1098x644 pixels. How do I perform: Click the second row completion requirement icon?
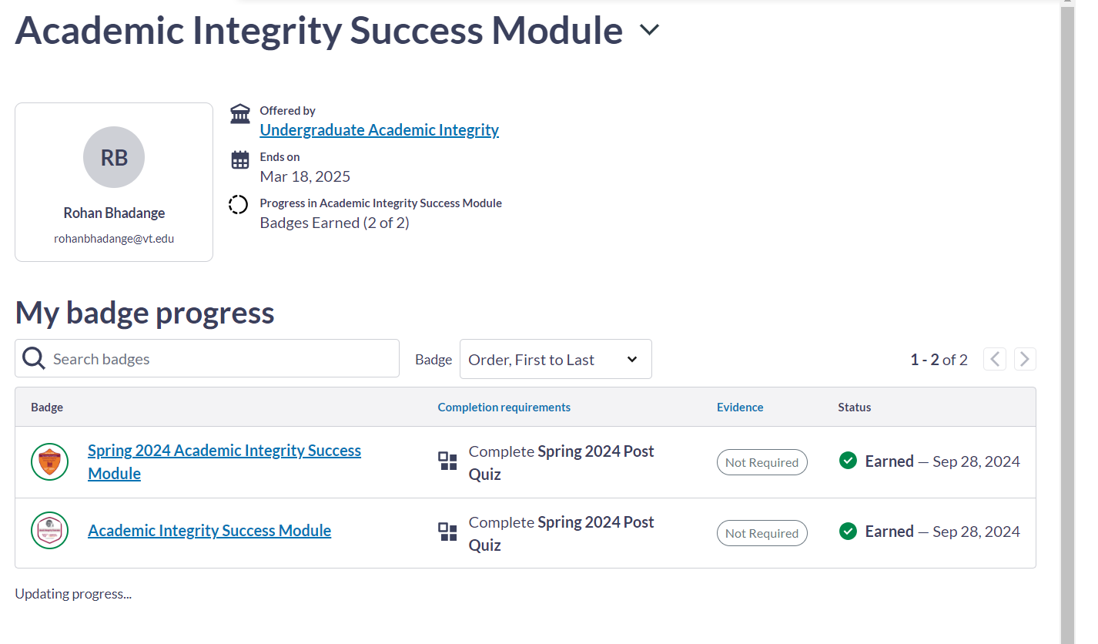[x=447, y=532]
